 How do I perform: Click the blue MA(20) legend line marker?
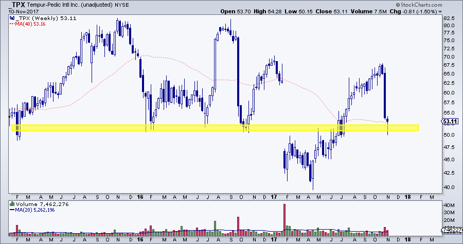click(x=12, y=210)
